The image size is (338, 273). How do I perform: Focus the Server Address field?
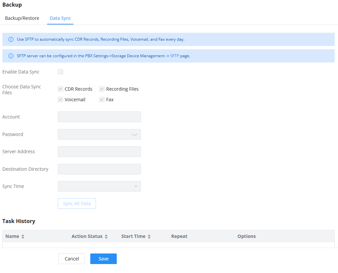(99, 152)
